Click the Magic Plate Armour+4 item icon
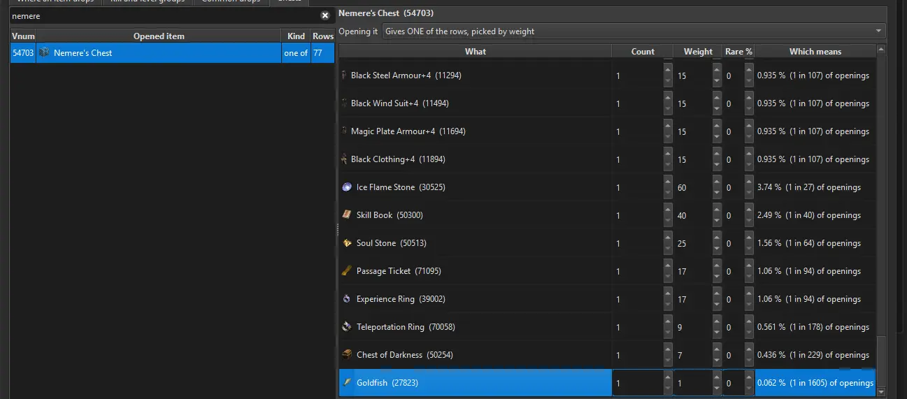 (x=343, y=131)
